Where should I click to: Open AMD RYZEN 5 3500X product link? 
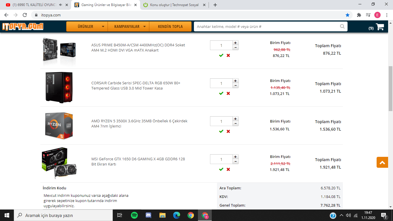click(140, 123)
